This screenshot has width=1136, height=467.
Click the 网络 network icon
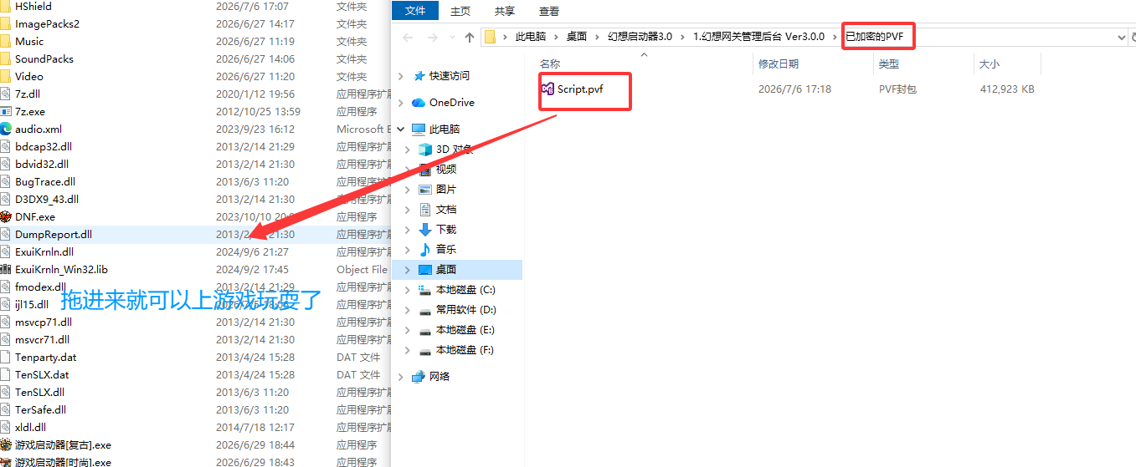pyautogui.click(x=419, y=377)
